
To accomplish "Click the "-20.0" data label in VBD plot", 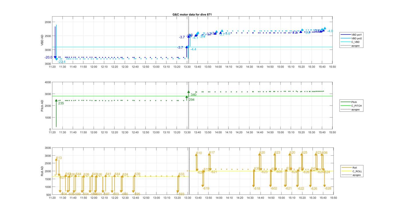I will (x=48, y=57).
